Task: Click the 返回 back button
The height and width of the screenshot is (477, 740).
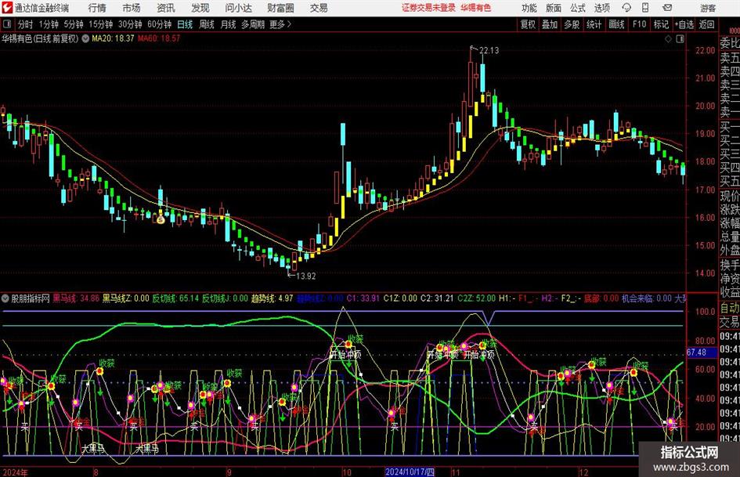Action: point(706,24)
